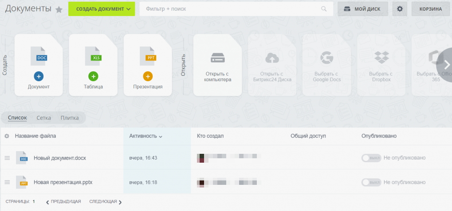Screen dimensions: 452x211
Task: Toggle Активность column sort arrow
Action: pos(161,137)
